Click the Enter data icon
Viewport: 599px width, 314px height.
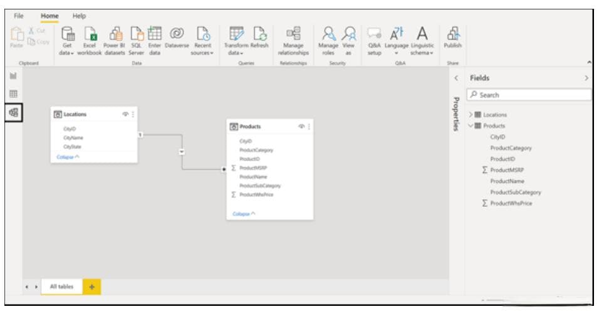(x=155, y=34)
